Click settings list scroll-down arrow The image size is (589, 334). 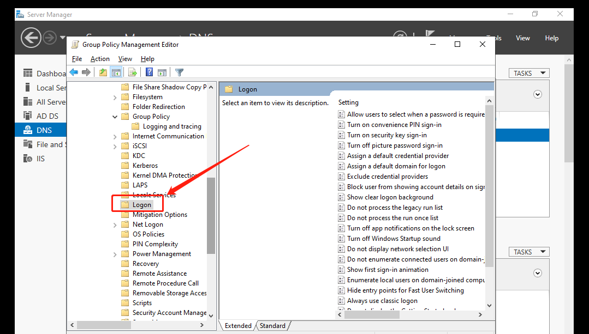[489, 306]
